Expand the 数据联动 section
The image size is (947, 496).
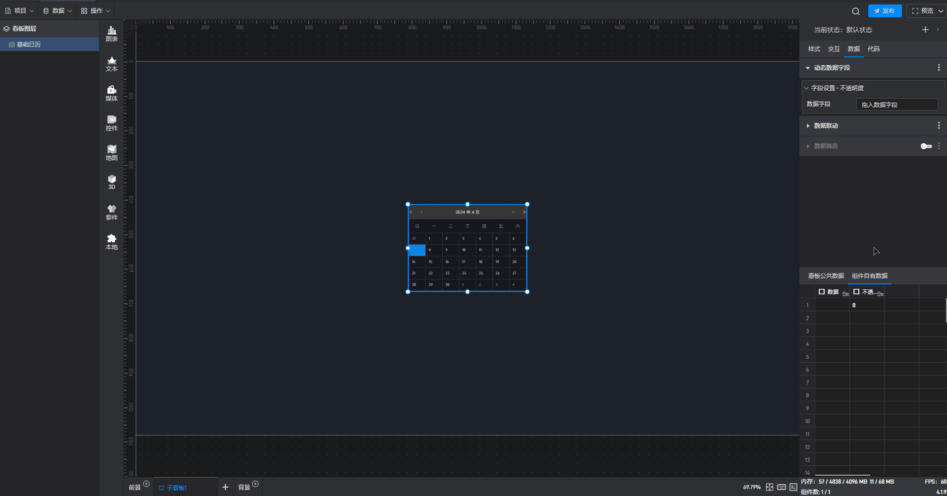pyautogui.click(x=808, y=126)
